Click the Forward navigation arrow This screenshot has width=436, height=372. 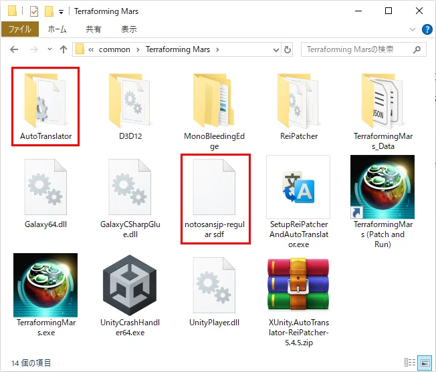tap(33, 49)
